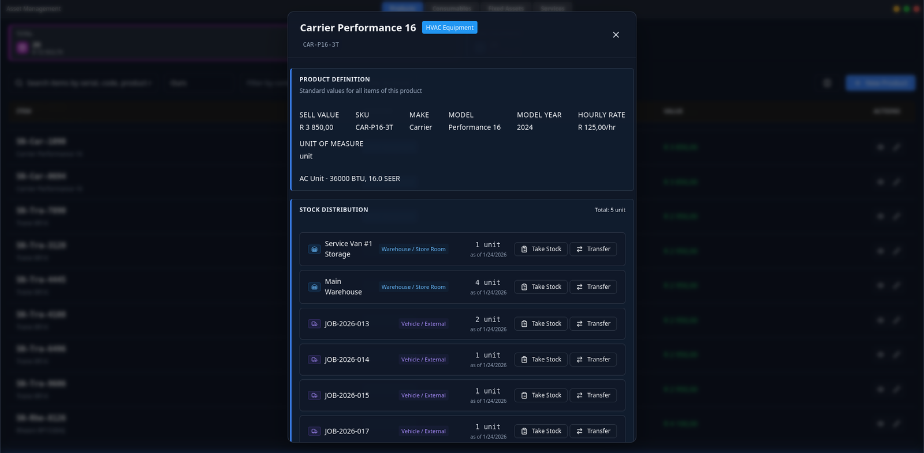Click the HVAC Equipment category badge

tap(449, 28)
